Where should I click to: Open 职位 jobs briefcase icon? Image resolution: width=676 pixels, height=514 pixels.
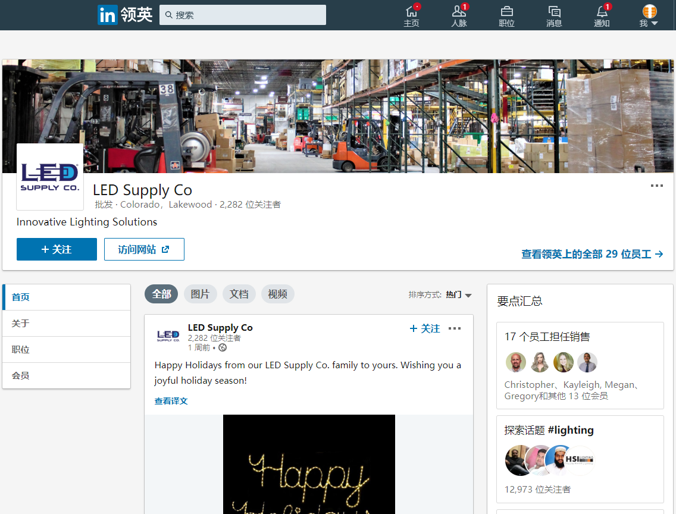(506, 15)
